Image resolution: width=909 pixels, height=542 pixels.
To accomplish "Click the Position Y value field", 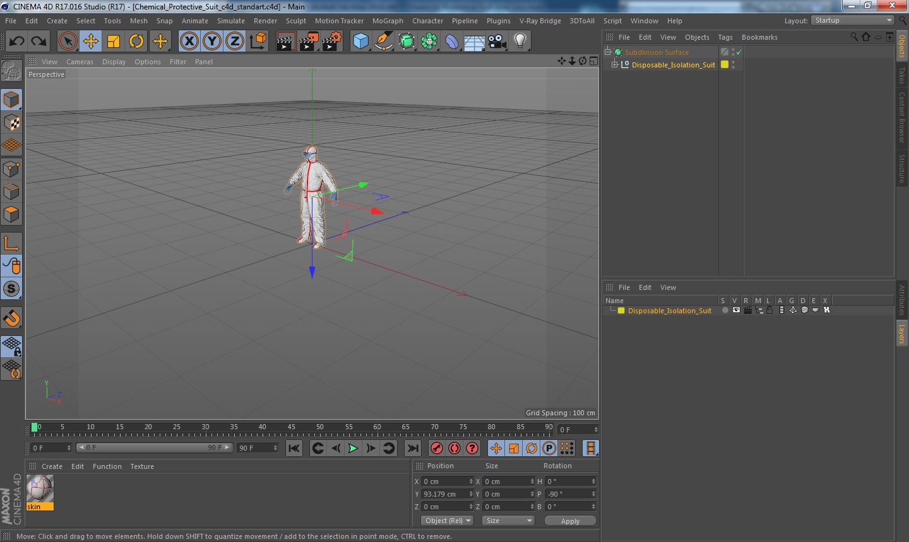I will [x=448, y=494].
